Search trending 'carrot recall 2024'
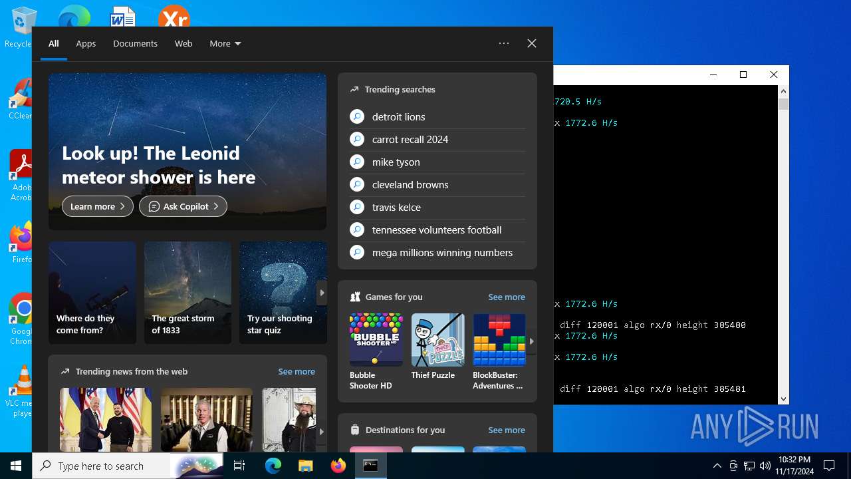 click(437, 140)
